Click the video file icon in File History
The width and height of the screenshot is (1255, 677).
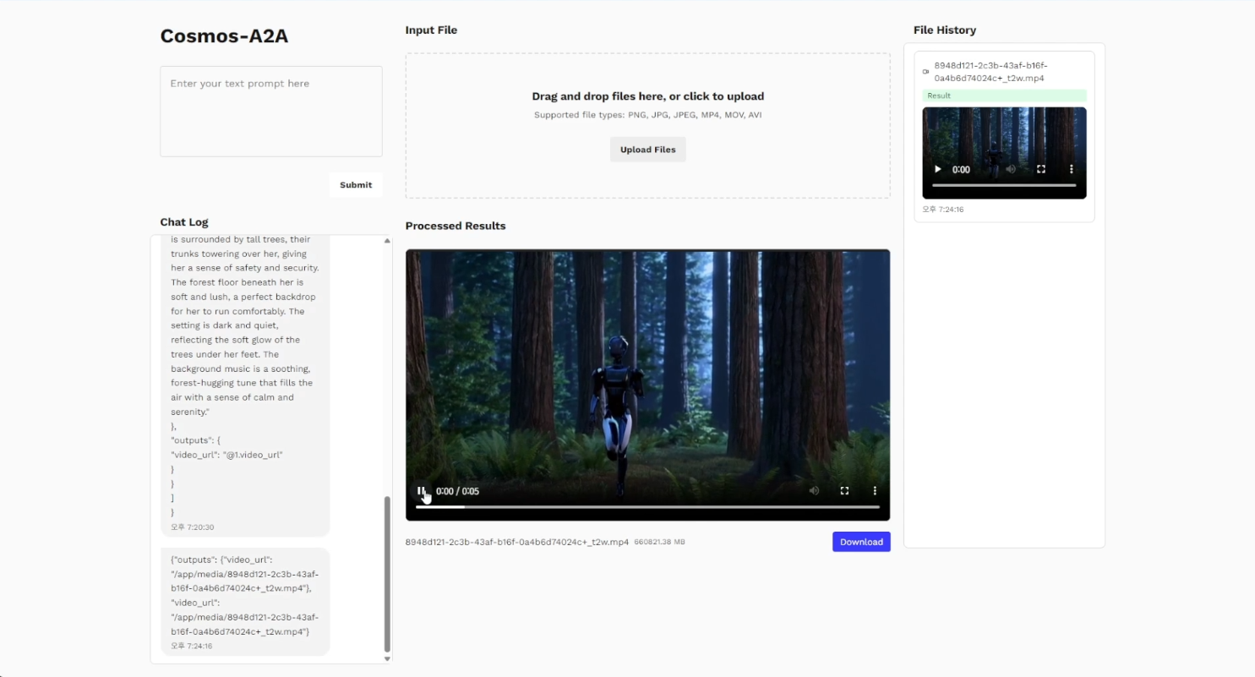926,72
